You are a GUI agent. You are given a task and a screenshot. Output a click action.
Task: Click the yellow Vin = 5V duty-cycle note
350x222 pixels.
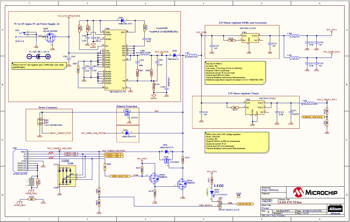[x=40, y=66]
